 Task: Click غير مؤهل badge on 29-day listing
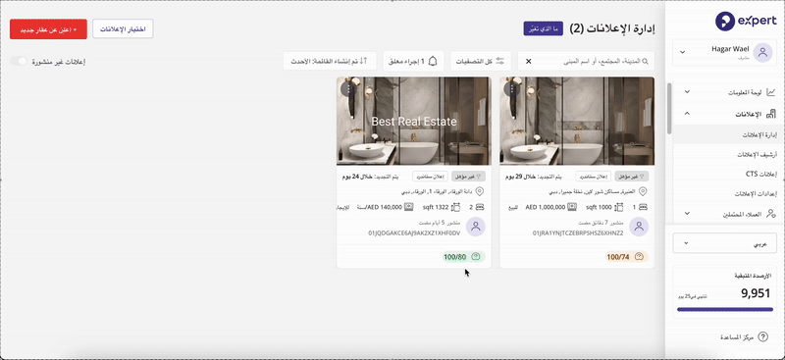631,177
